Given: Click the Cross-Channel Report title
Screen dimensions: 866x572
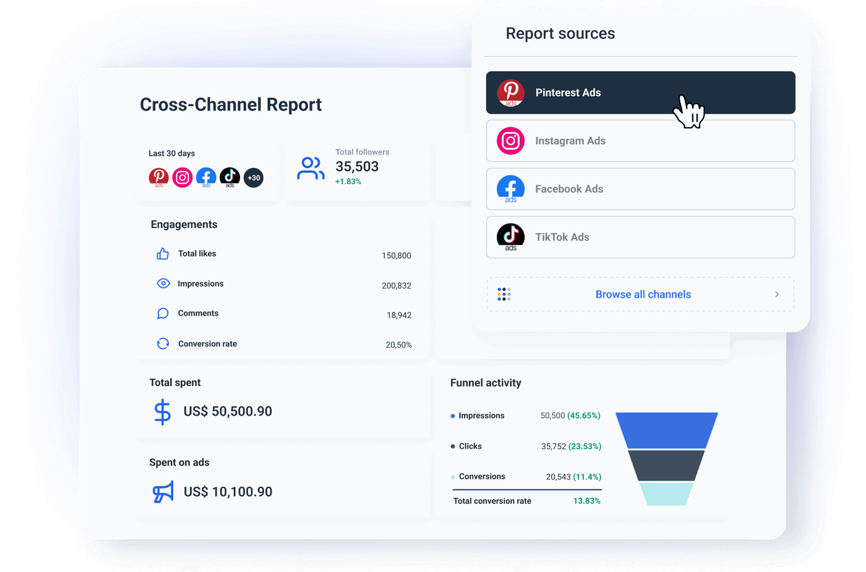Looking at the screenshot, I should [231, 104].
